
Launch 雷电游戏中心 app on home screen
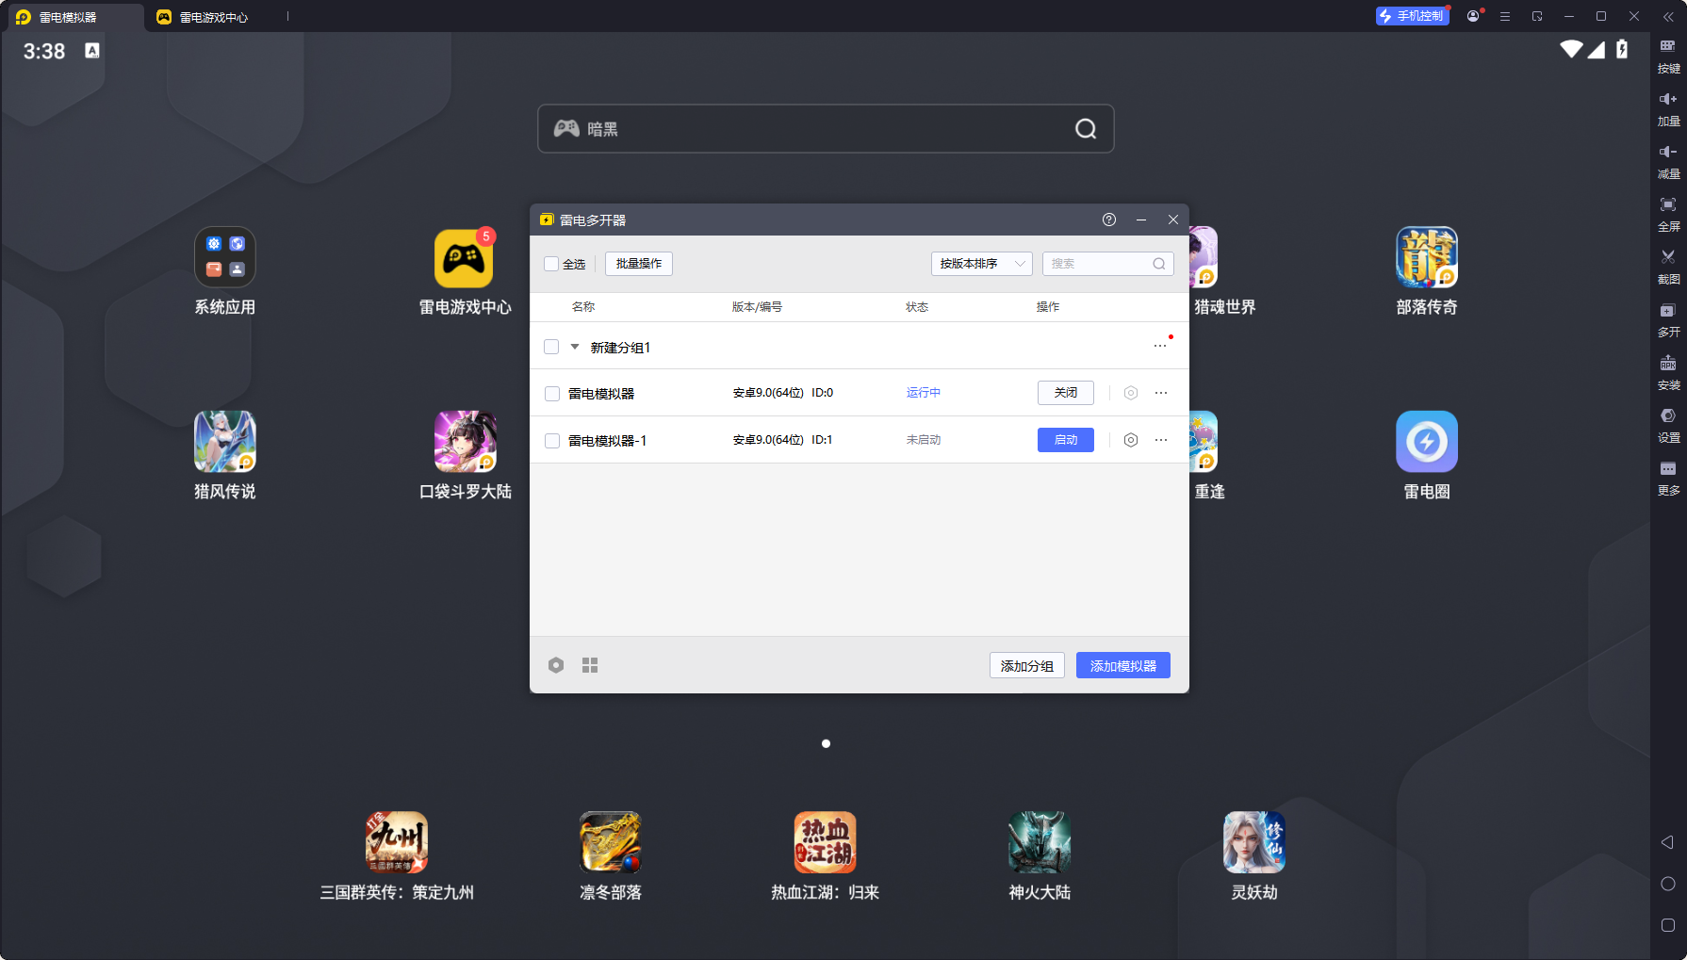tap(464, 258)
